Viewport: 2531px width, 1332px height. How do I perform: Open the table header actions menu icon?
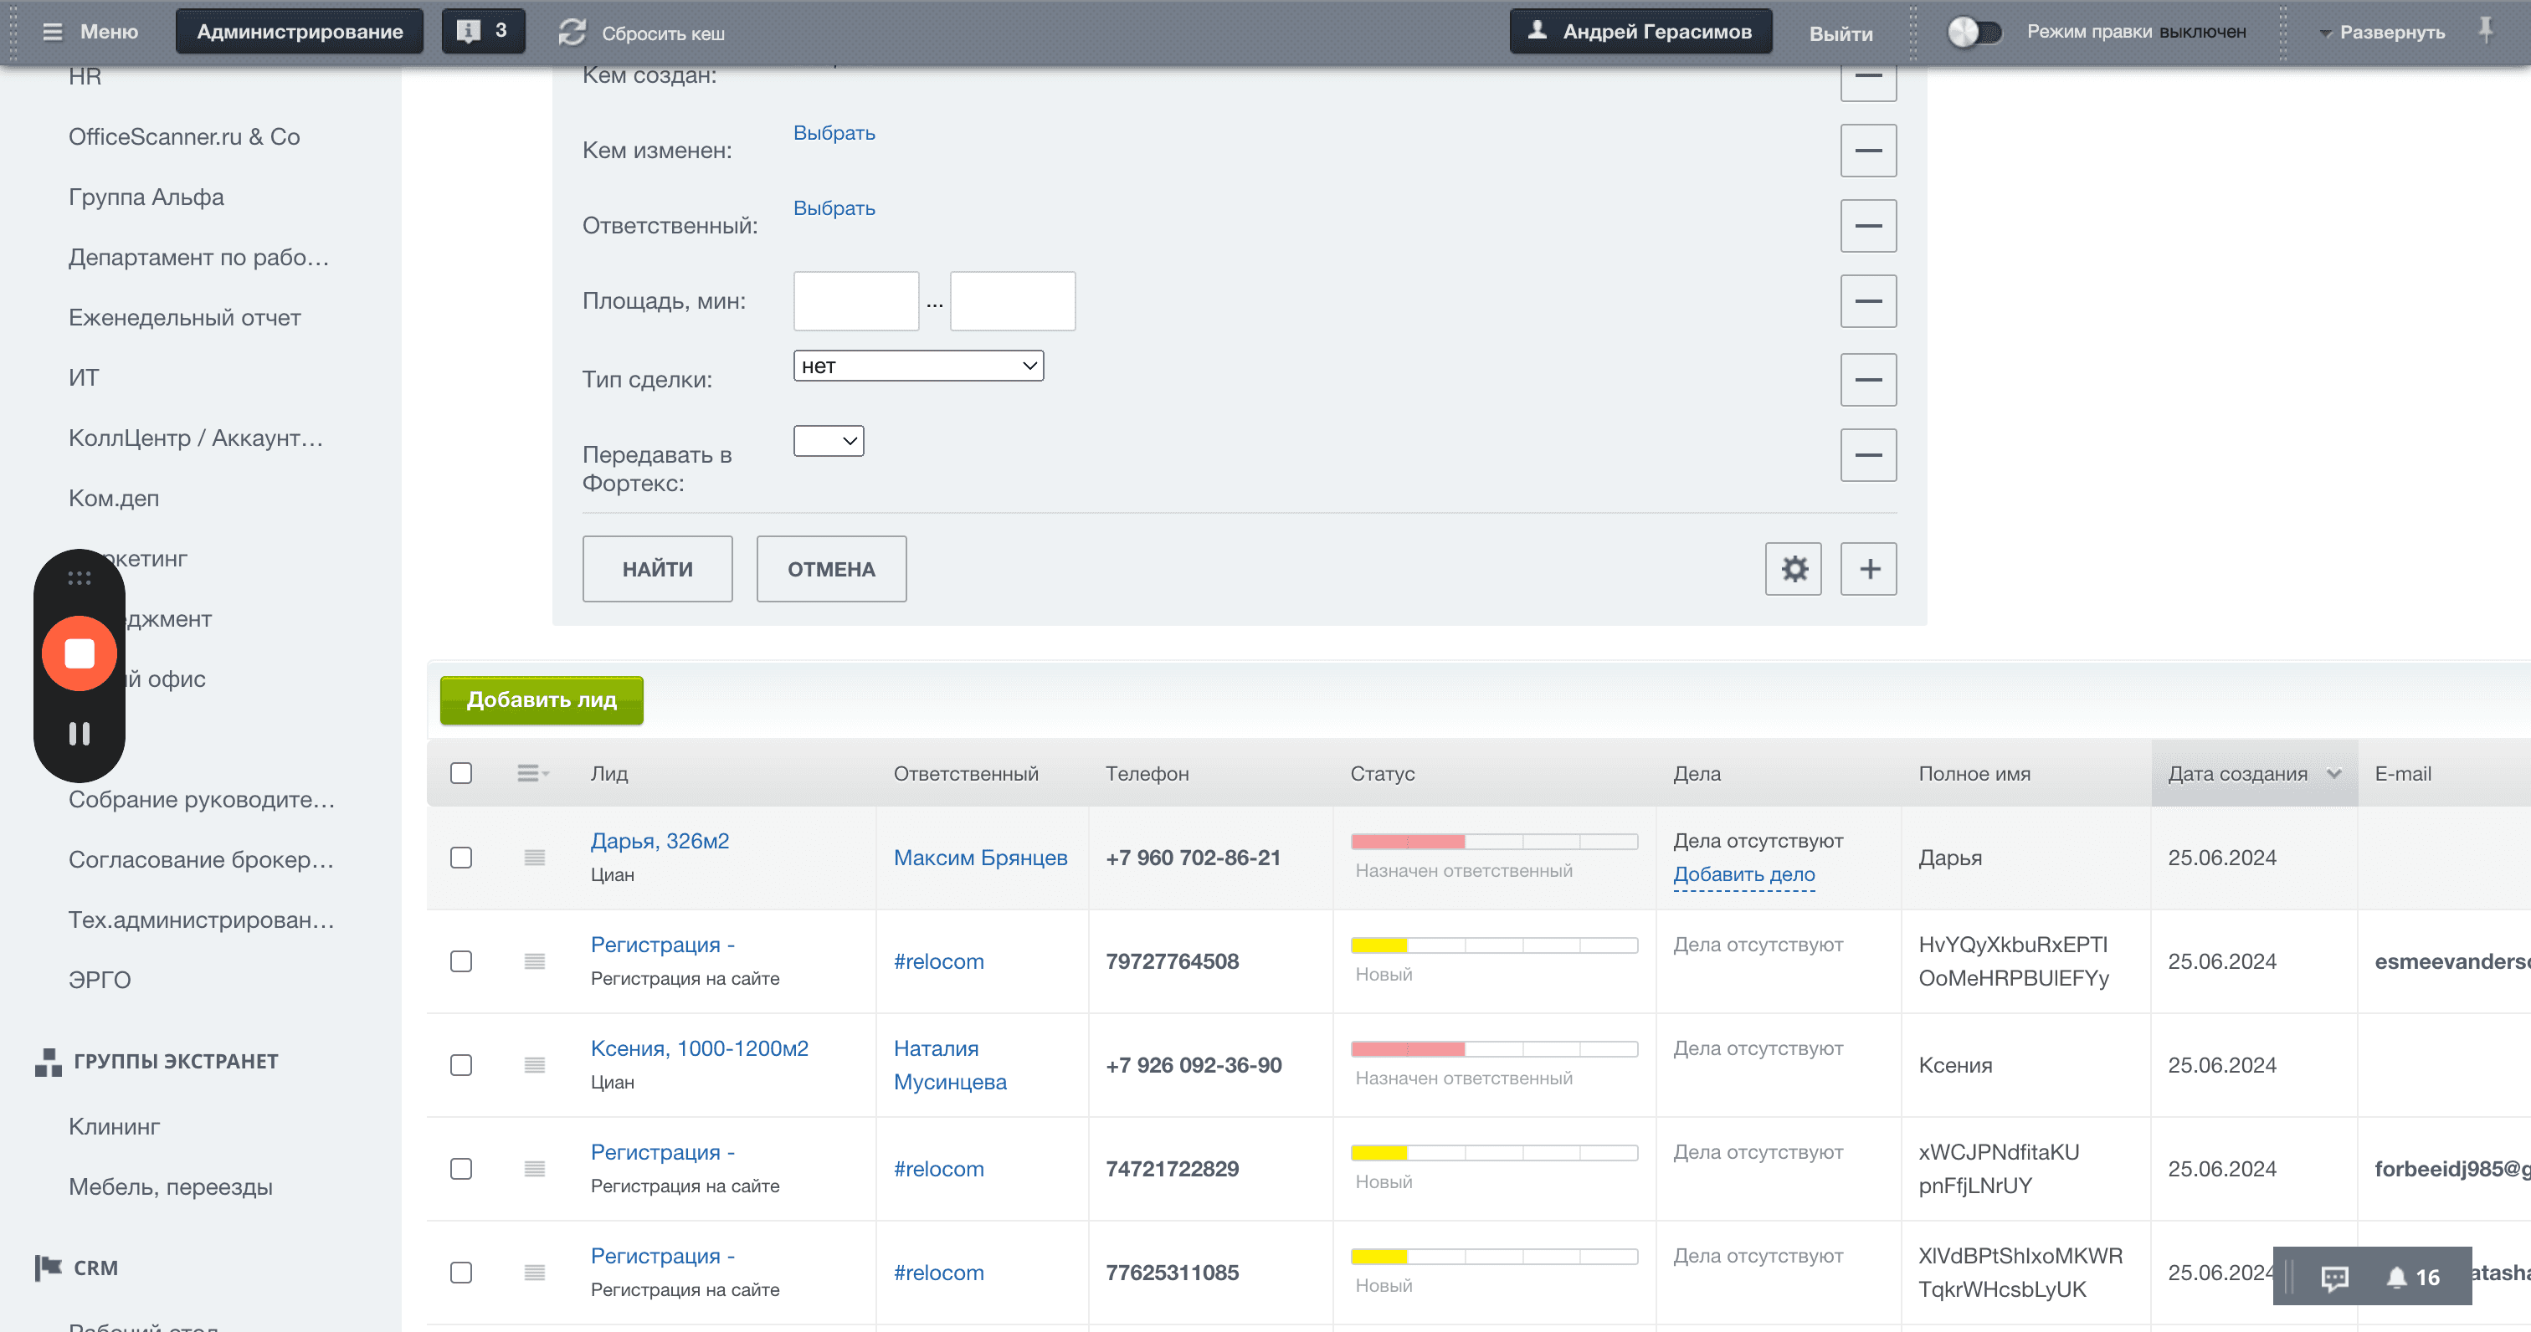pos(532,773)
